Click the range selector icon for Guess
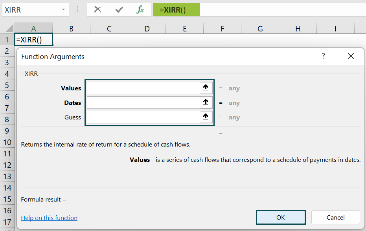The height and width of the screenshot is (231, 366). click(206, 117)
